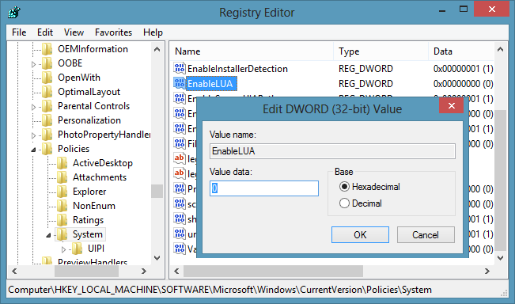Click the Policies folder icon
Image resolution: width=515 pixels, height=304 pixels.
click(47, 149)
